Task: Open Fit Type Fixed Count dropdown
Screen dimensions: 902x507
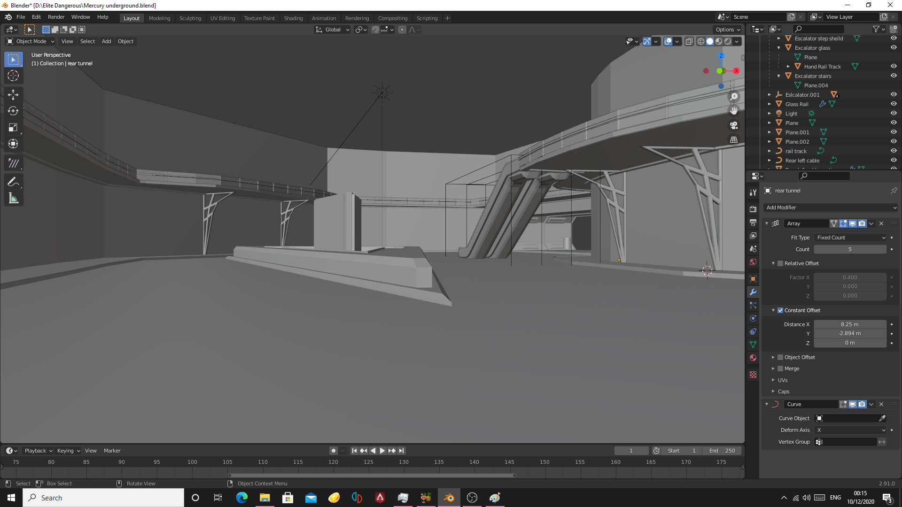Action: click(850, 238)
